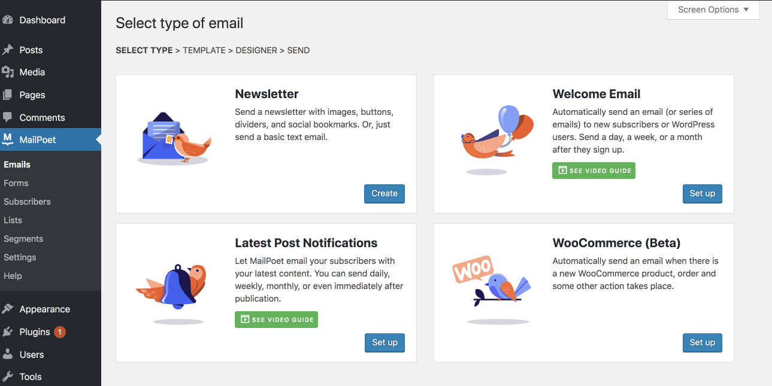
Task: Click the Tools wrench icon
Action: (10, 376)
